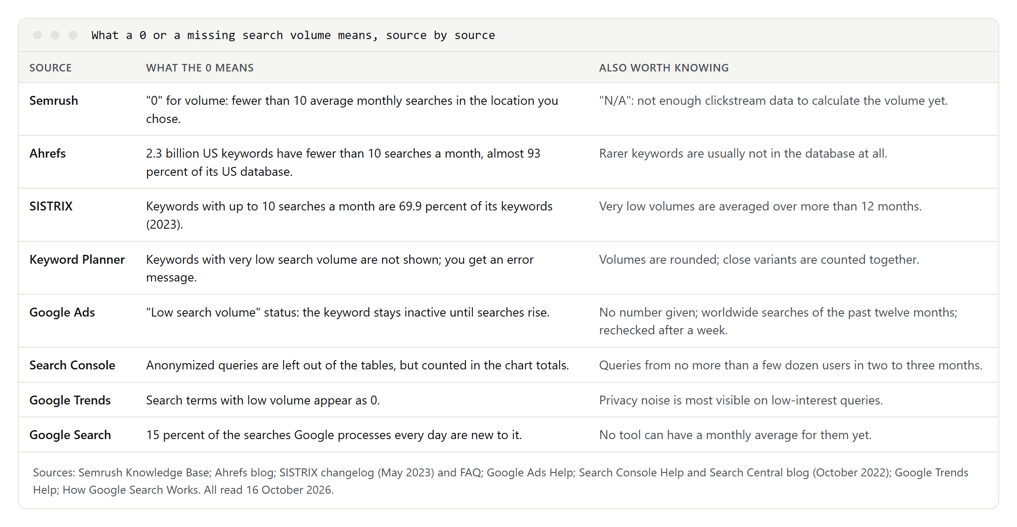Click "Privacy noise is most visible" cell
Viewport: 1017px width, 527px height.
point(741,400)
